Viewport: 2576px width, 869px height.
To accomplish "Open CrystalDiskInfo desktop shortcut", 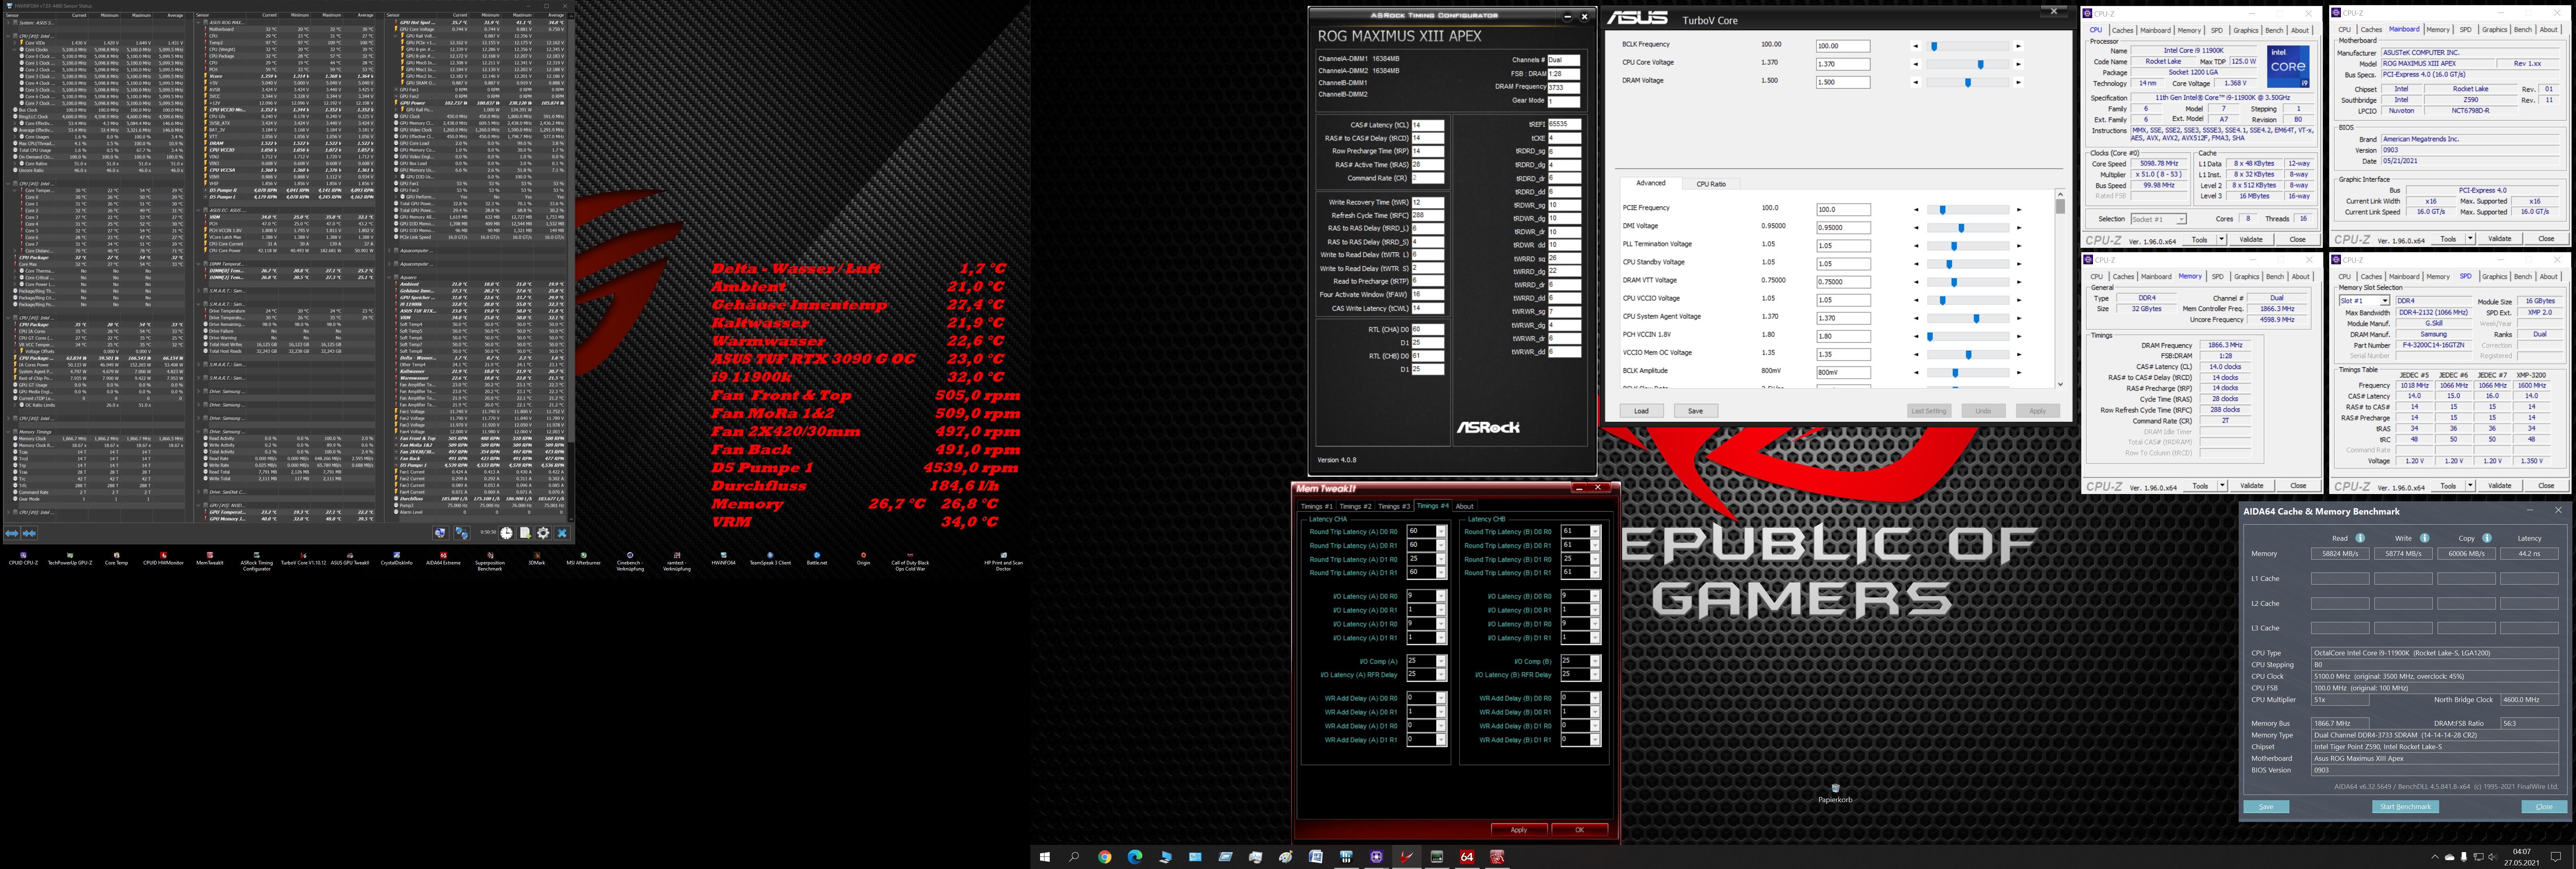I will (397, 559).
